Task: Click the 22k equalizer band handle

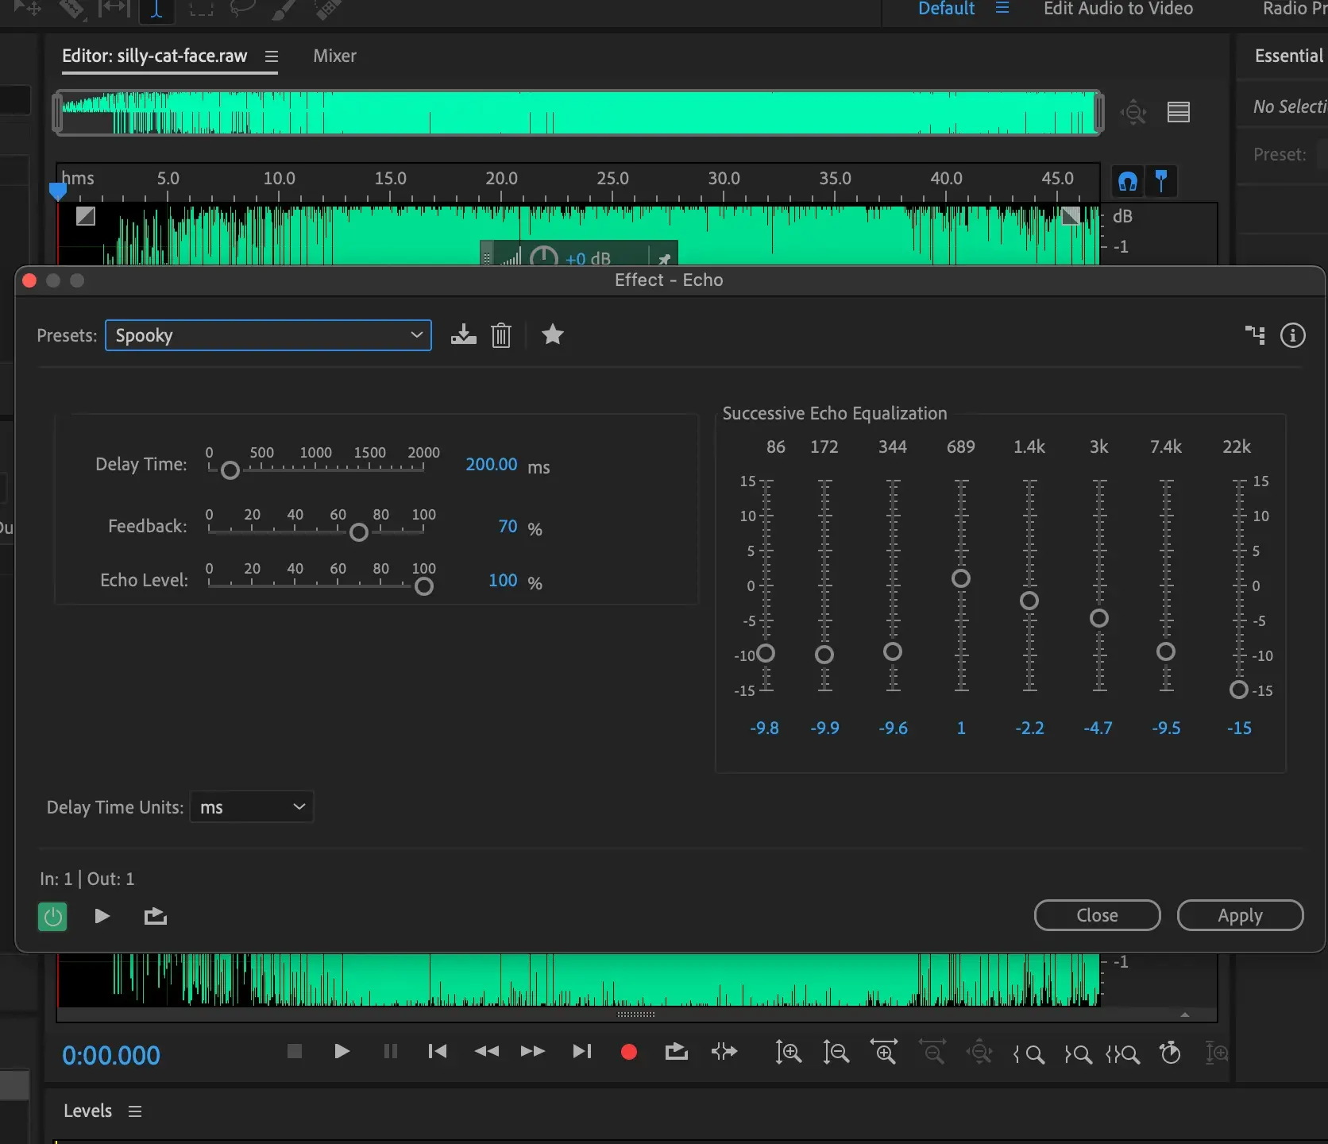Action: 1239,690
